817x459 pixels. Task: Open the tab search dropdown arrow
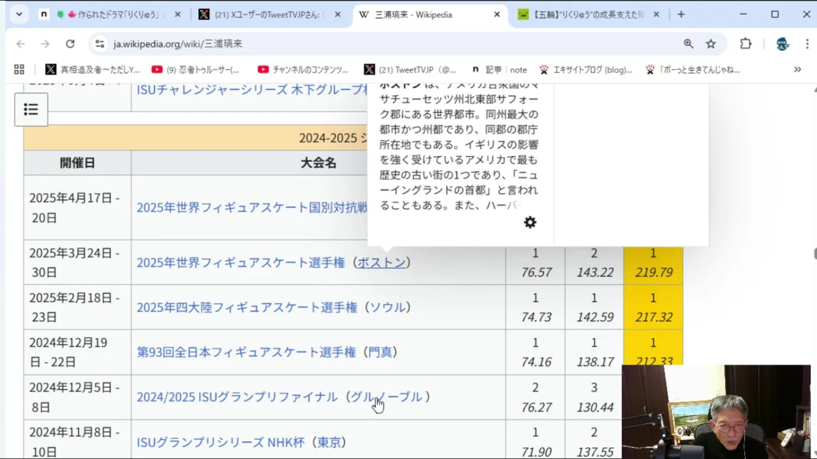19,14
